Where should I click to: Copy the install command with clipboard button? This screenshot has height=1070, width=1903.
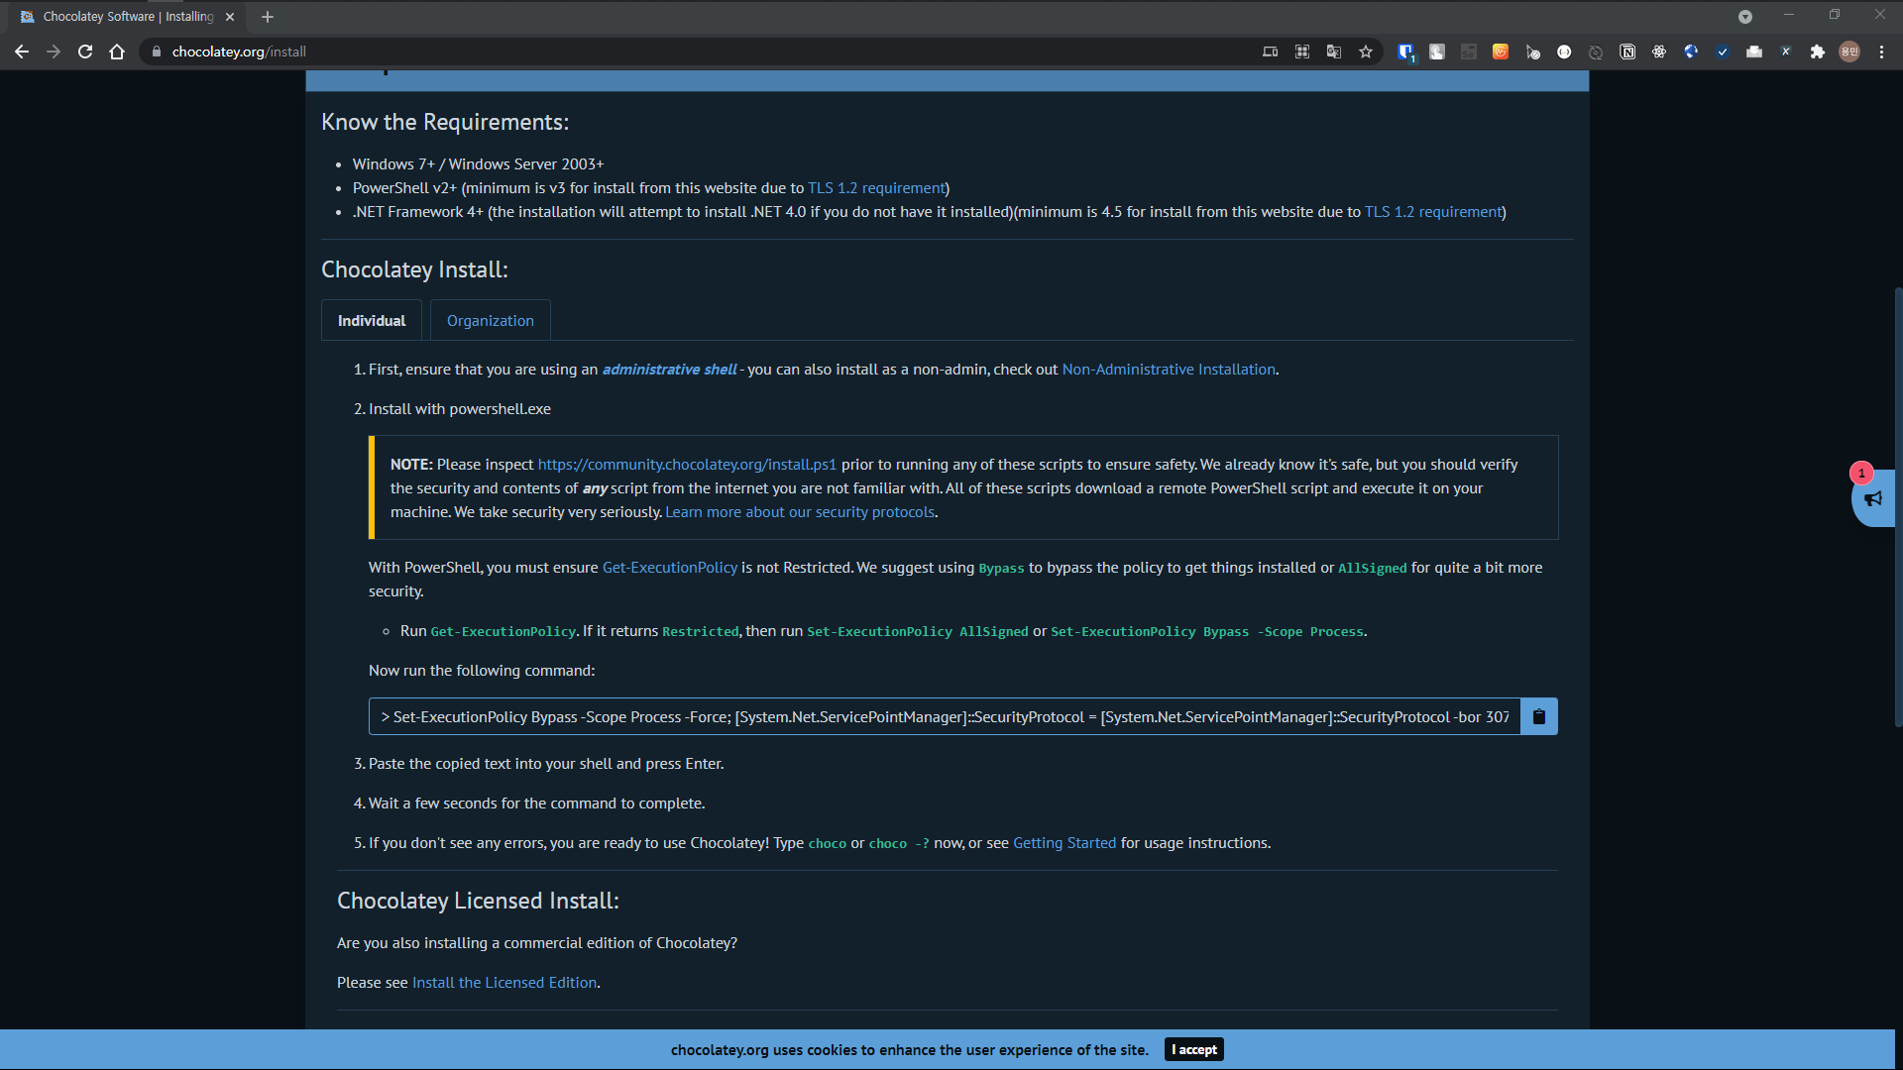1539,716
